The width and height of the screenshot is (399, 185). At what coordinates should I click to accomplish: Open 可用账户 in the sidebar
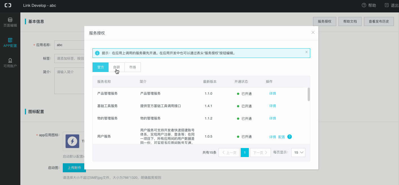pyautogui.click(x=10, y=63)
